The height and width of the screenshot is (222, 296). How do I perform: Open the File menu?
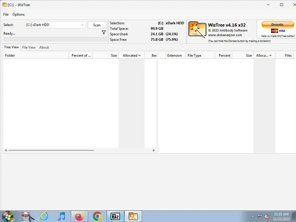pos(6,14)
